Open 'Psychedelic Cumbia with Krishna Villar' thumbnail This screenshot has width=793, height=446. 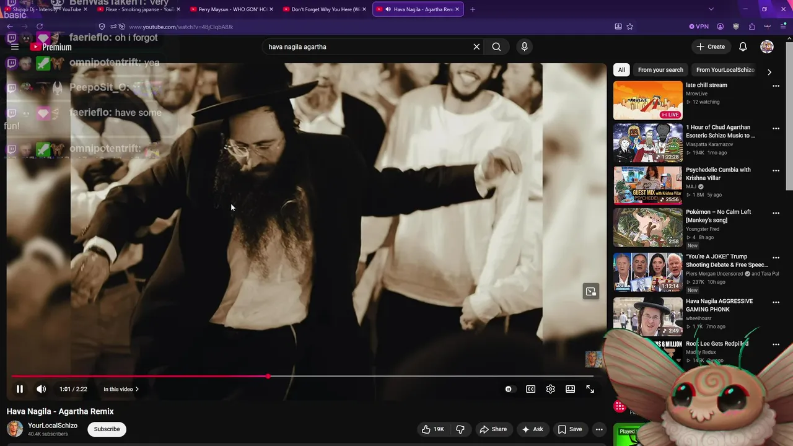pyautogui.click(x=647, y=185)
